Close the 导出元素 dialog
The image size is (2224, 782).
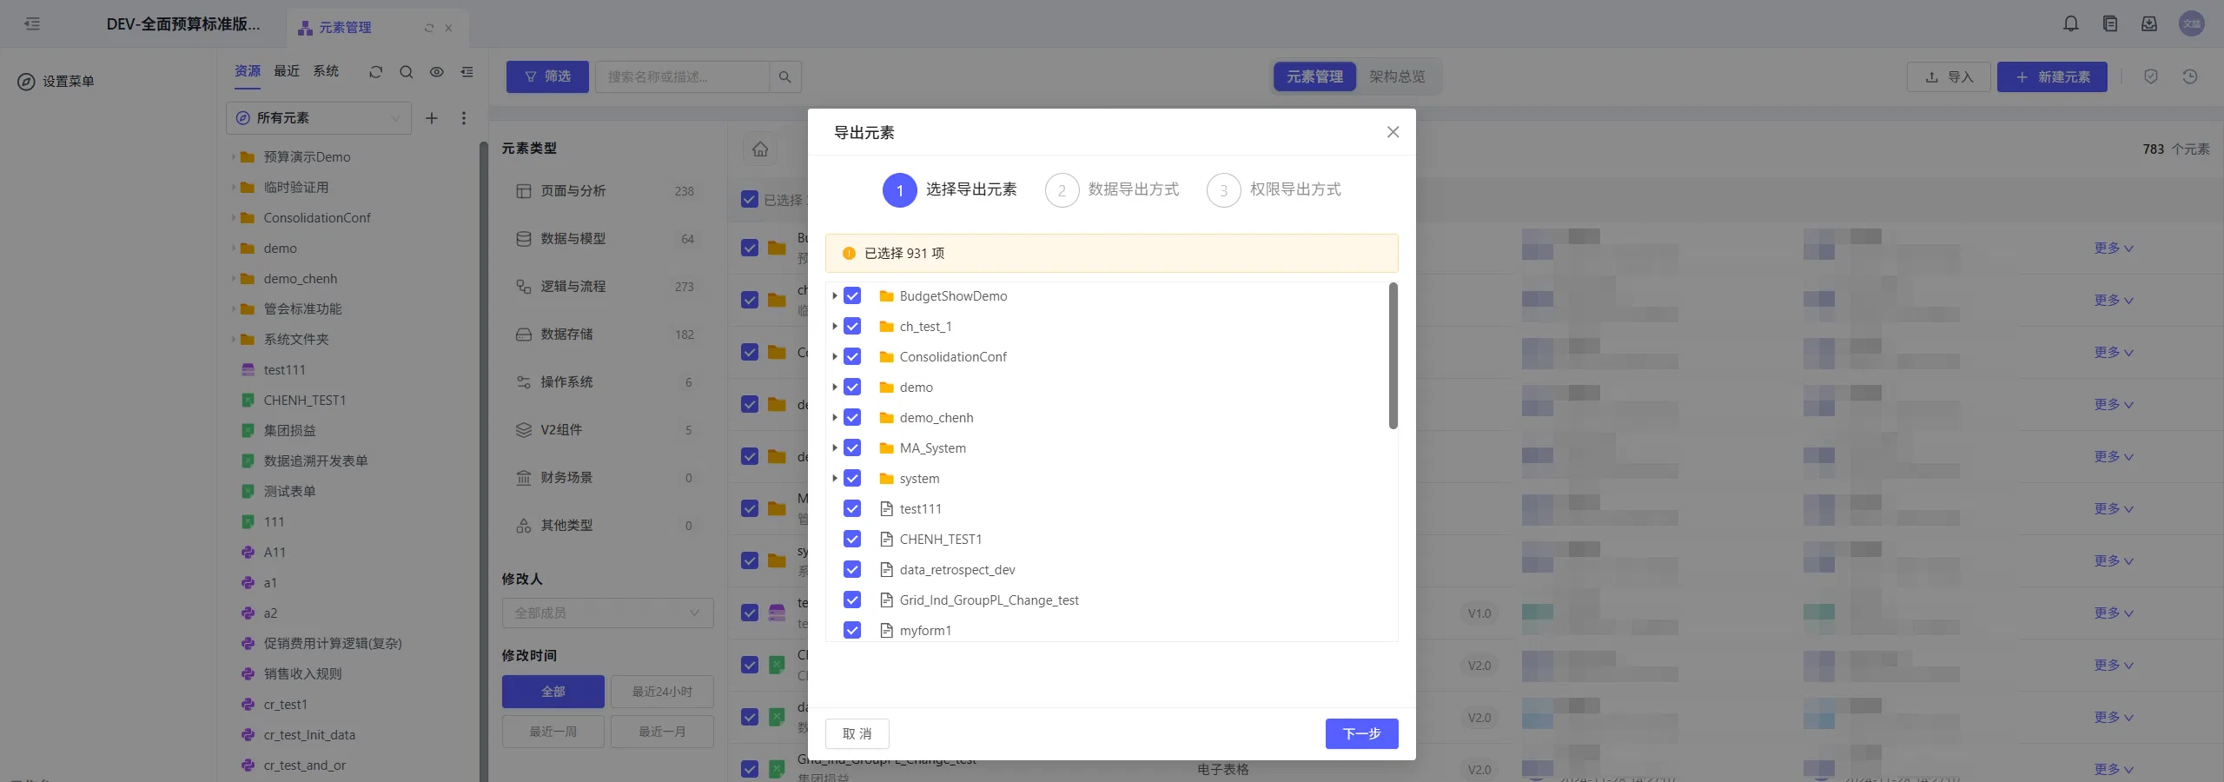(x=1393, y=132)
